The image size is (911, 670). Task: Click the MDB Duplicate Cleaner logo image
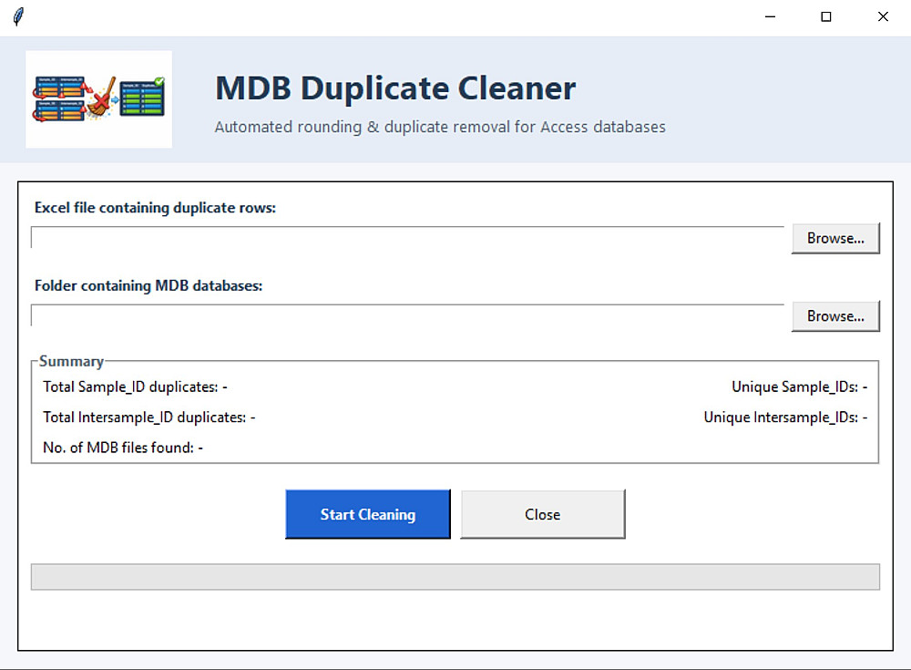coord(98,98)
